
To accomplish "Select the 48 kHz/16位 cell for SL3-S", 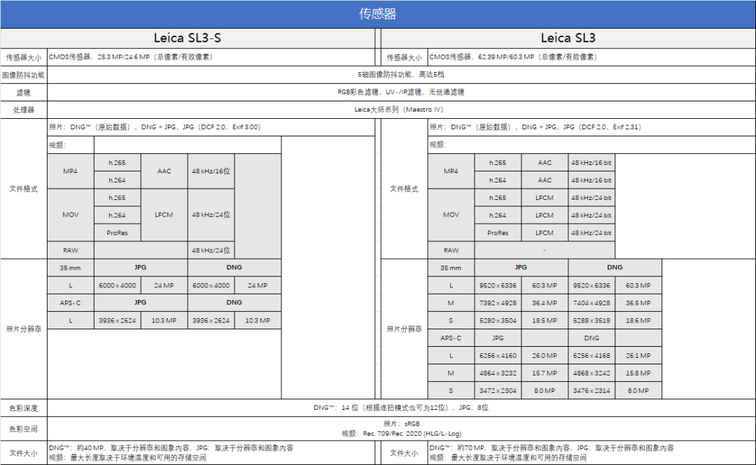I will click(x=211, y=171).
